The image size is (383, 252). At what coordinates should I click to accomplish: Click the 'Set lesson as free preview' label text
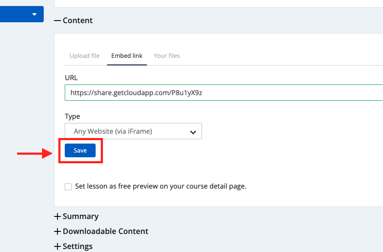[160, 186]
